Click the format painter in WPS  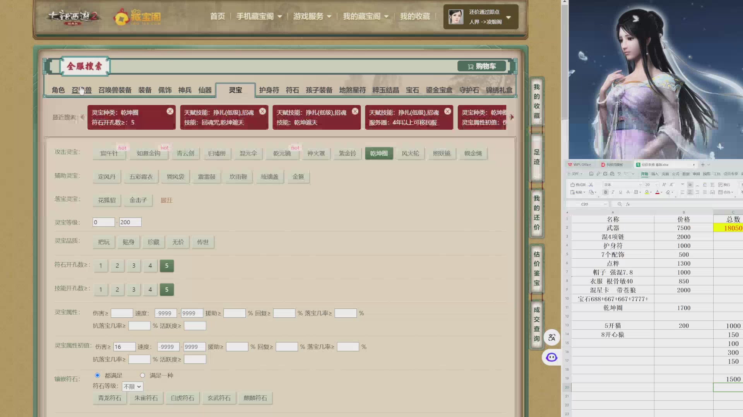click(x=578, y=185)
